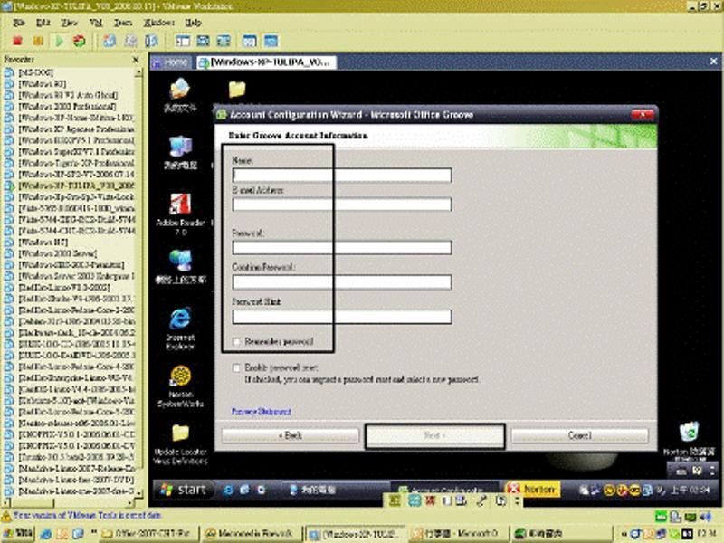Select [Windows NT] in Favorites list

tap(43, 243)
